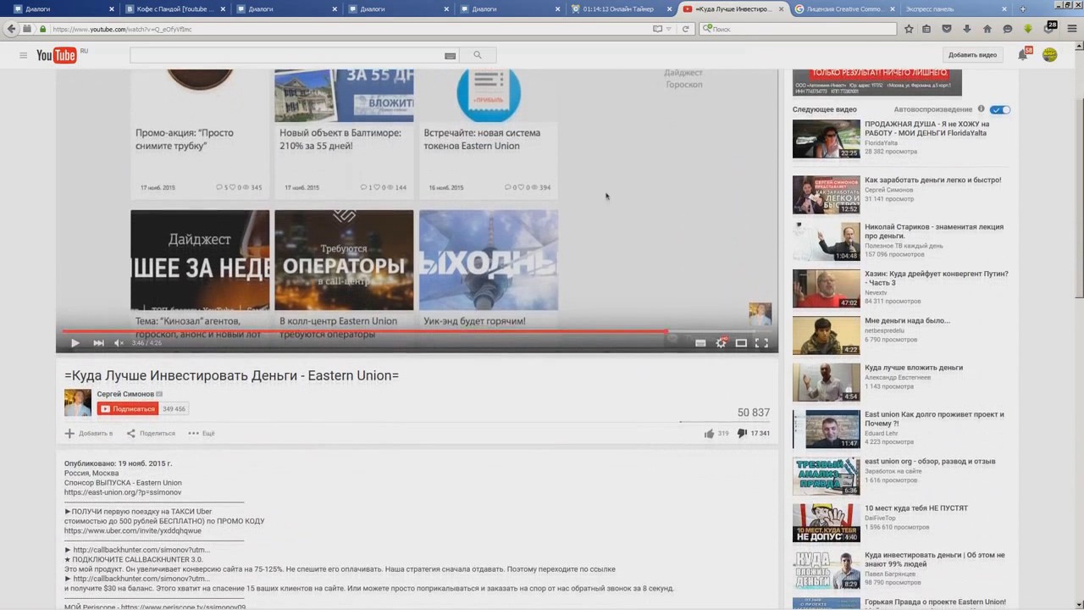The height and width of the screenshot is (610, 1084).
Task: Open Сергей Симонов channel name link
Action: click(125, 394)
